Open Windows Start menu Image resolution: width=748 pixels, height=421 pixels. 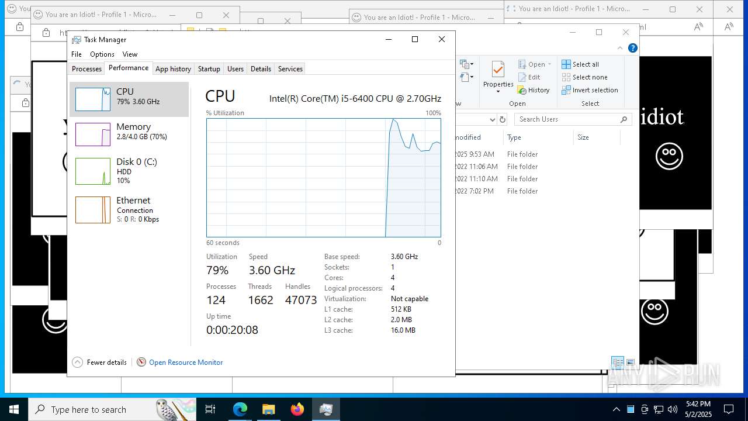14,409
